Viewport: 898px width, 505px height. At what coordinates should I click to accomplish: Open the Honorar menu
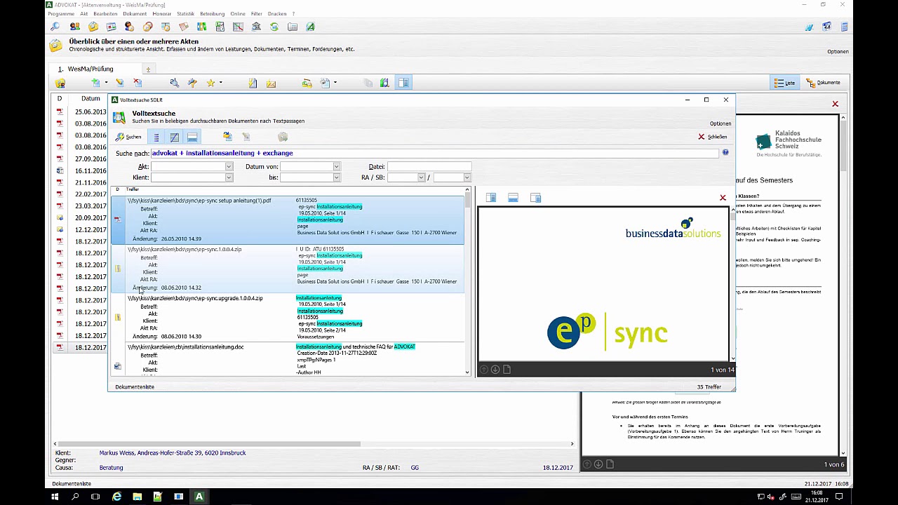click(162, 14)
